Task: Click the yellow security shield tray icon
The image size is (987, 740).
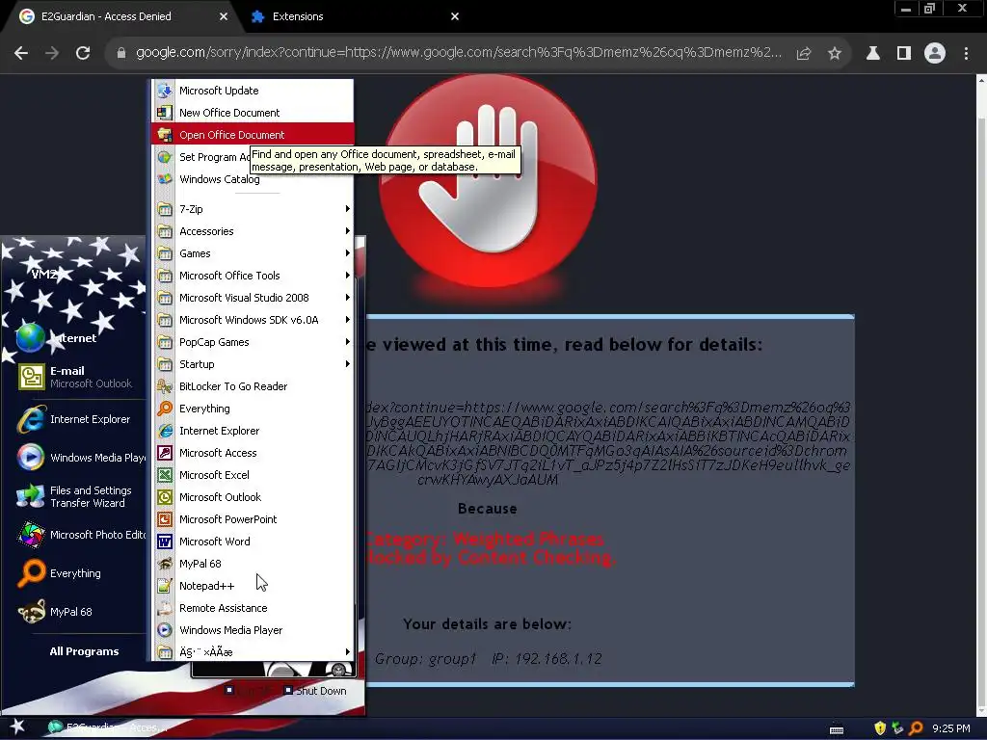Action: click(x=881, y=728)
